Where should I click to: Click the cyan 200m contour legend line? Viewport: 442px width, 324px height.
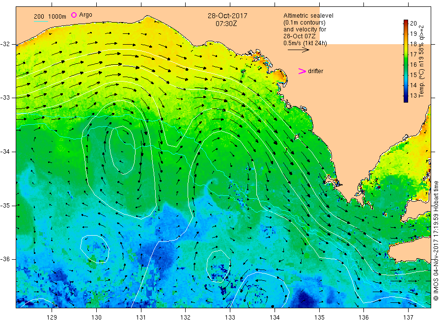click(41, 21)
